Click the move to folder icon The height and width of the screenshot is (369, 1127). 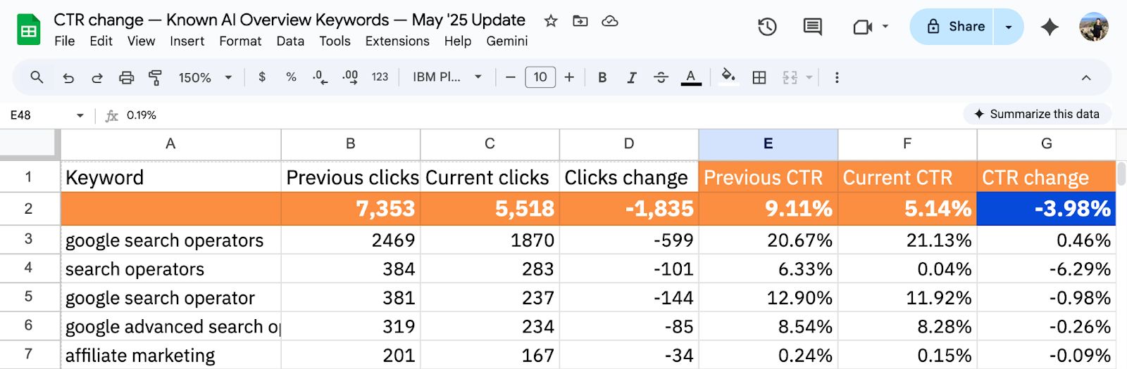click(580, 21)
